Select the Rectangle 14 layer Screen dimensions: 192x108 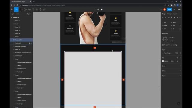click(21, 40)
